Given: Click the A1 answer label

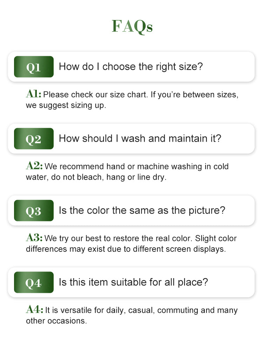Looking at the screenshot, I should point(34,94).
